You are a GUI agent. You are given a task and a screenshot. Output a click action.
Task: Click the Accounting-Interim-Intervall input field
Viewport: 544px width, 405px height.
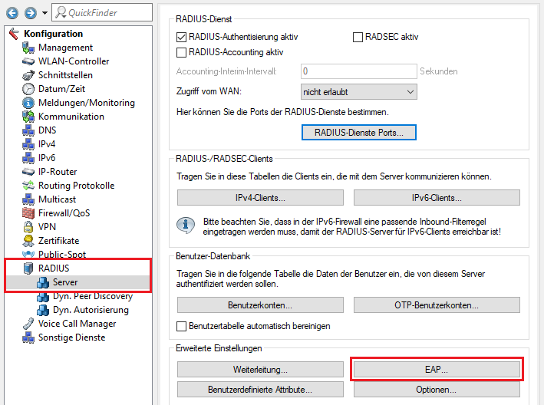tap(359, 71)
